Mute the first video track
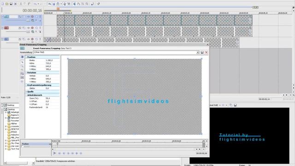The image size is (295, 166). (x=36, y=17)
